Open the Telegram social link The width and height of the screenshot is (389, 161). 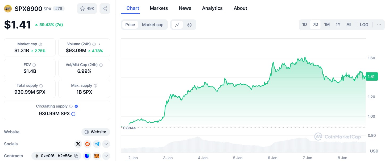[x=97, y=144]
